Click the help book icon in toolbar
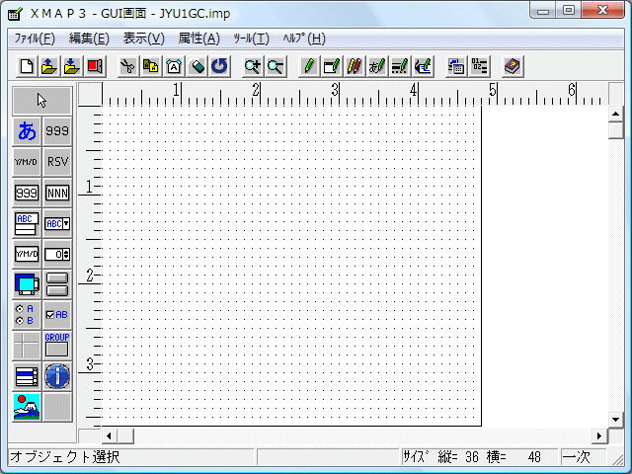The width and height of the screenshot is (632, 474). (x=512, y=66)
